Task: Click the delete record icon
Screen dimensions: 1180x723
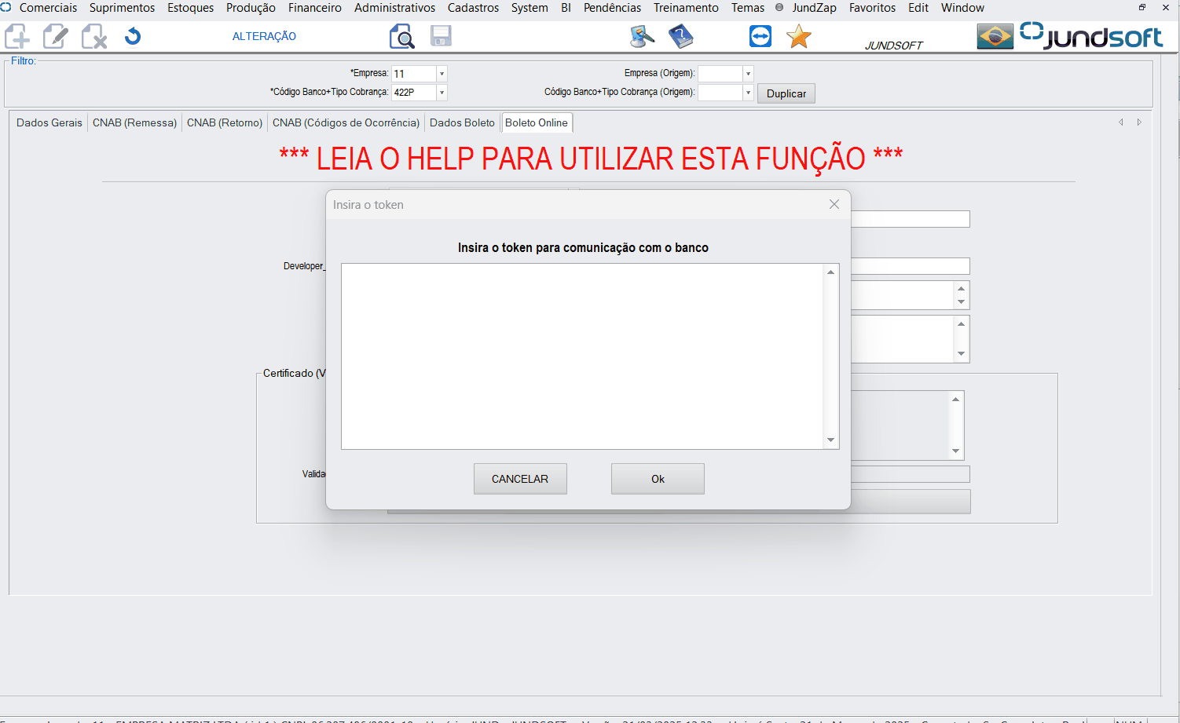Action: 94,36
